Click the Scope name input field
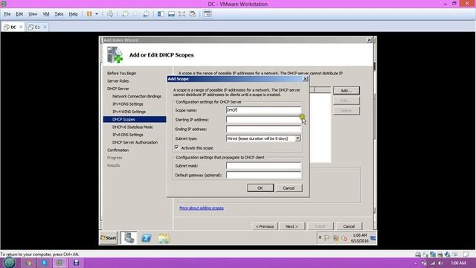 [x=263, y=110]
